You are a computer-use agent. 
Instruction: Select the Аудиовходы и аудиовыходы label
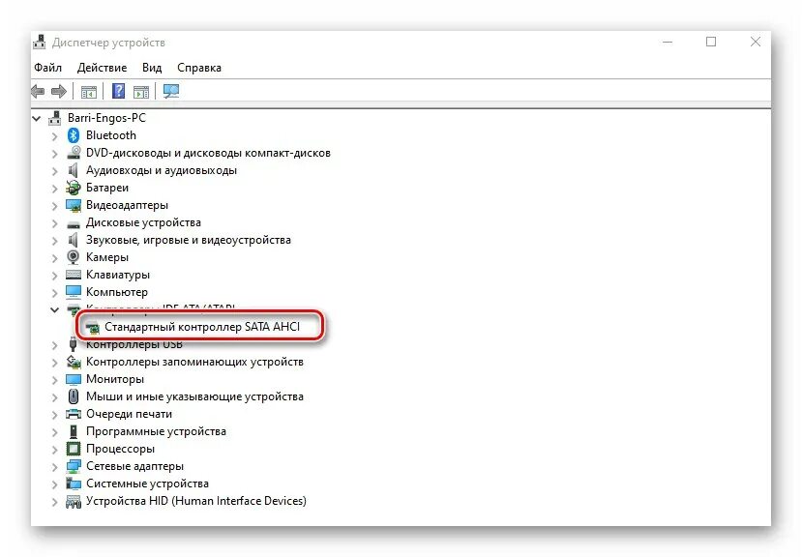click(x=162, y=170)
